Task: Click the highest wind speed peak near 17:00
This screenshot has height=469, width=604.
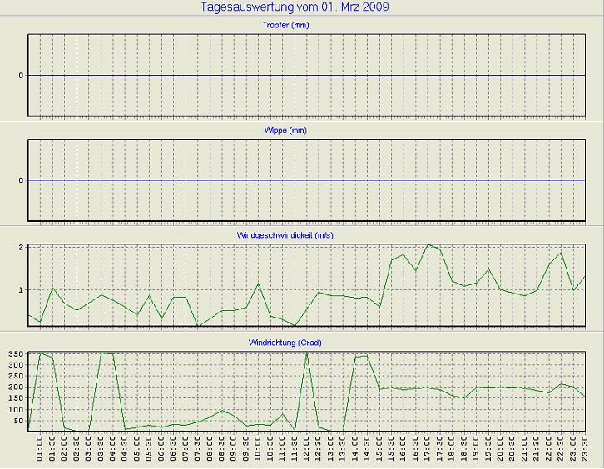Action: (428, 244)
